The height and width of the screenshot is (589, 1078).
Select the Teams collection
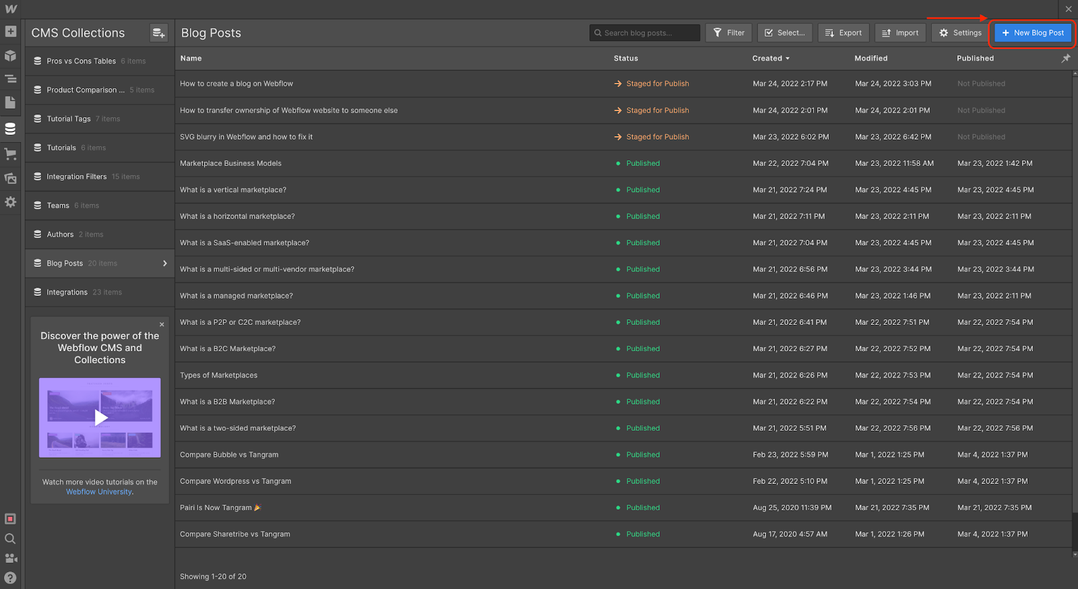(100, 206)
